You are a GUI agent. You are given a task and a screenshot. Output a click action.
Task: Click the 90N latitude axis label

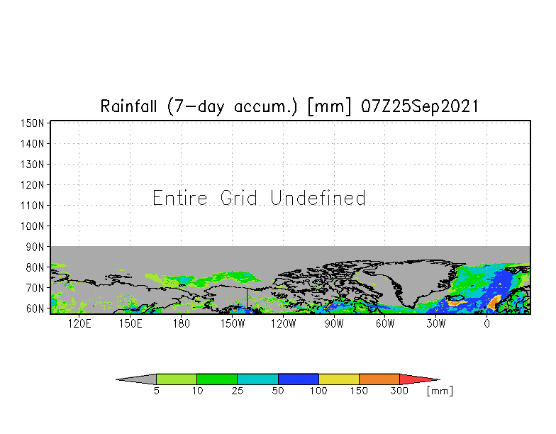pos(35,247)
